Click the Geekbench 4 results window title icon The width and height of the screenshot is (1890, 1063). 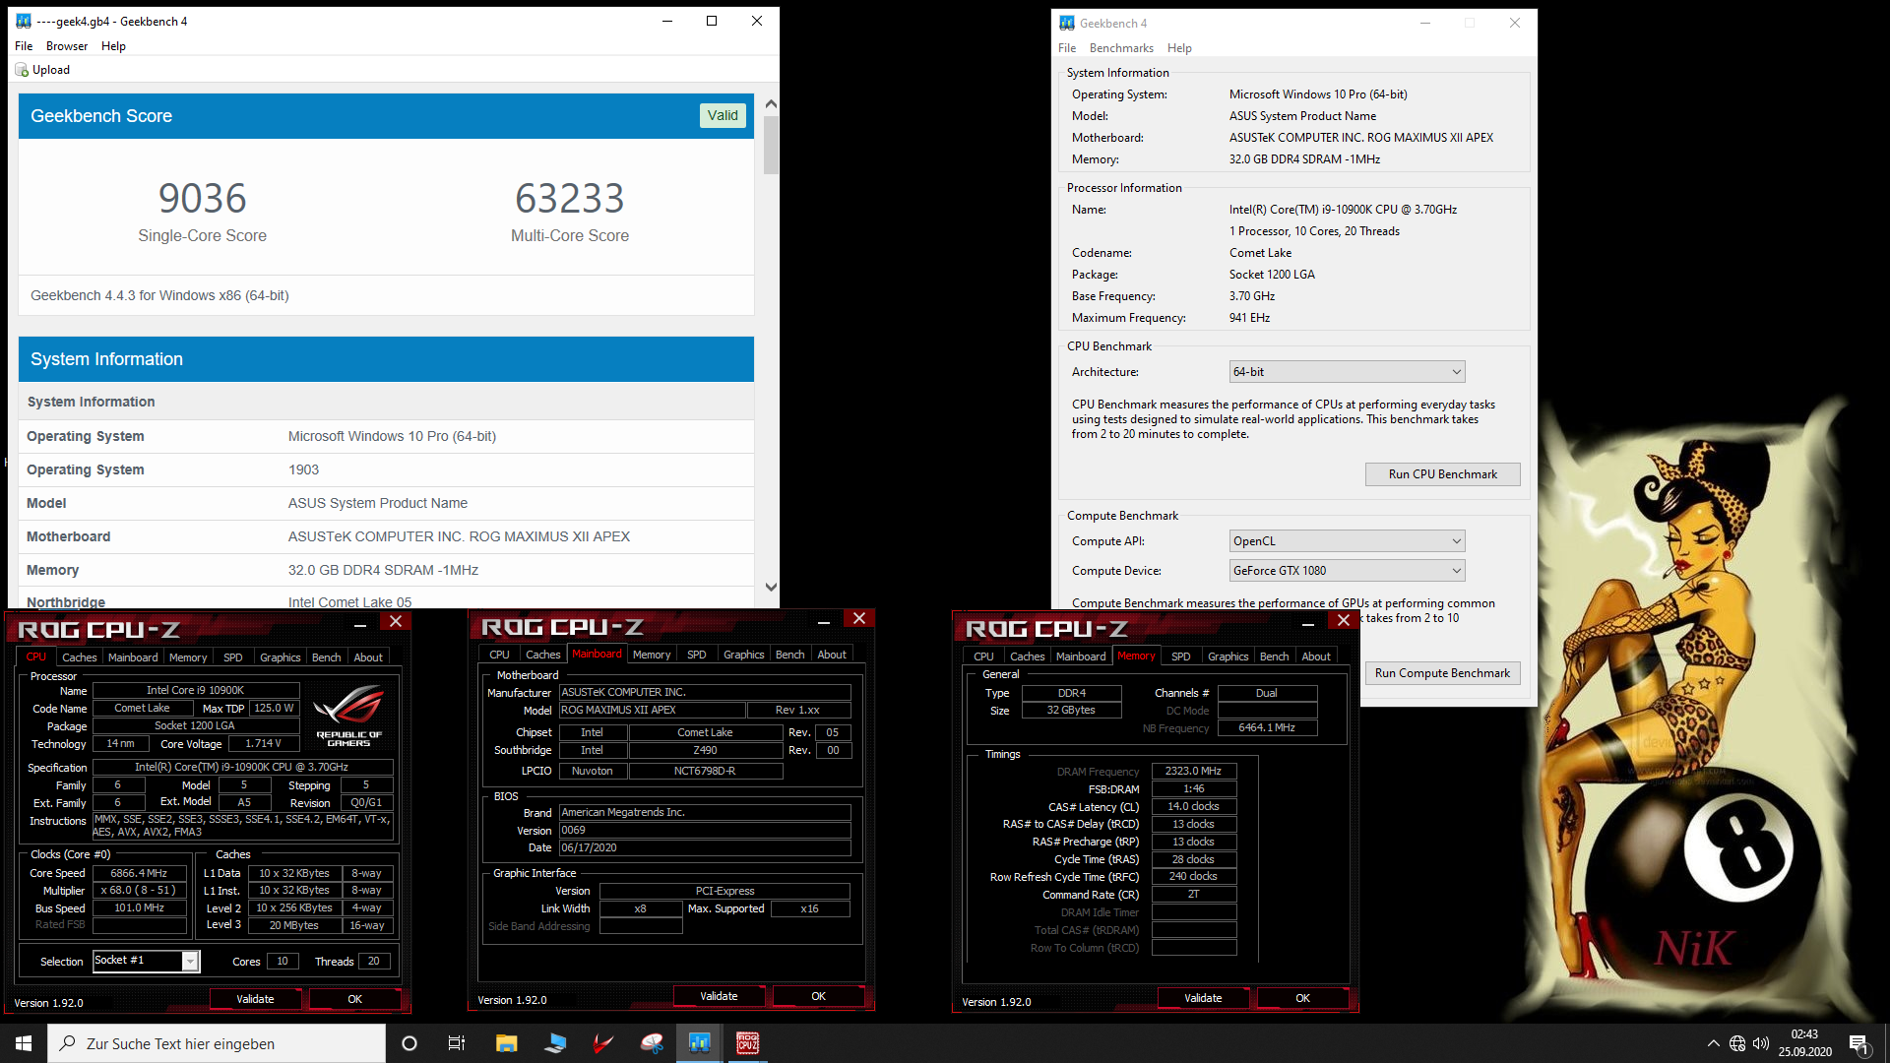[24, 21]
